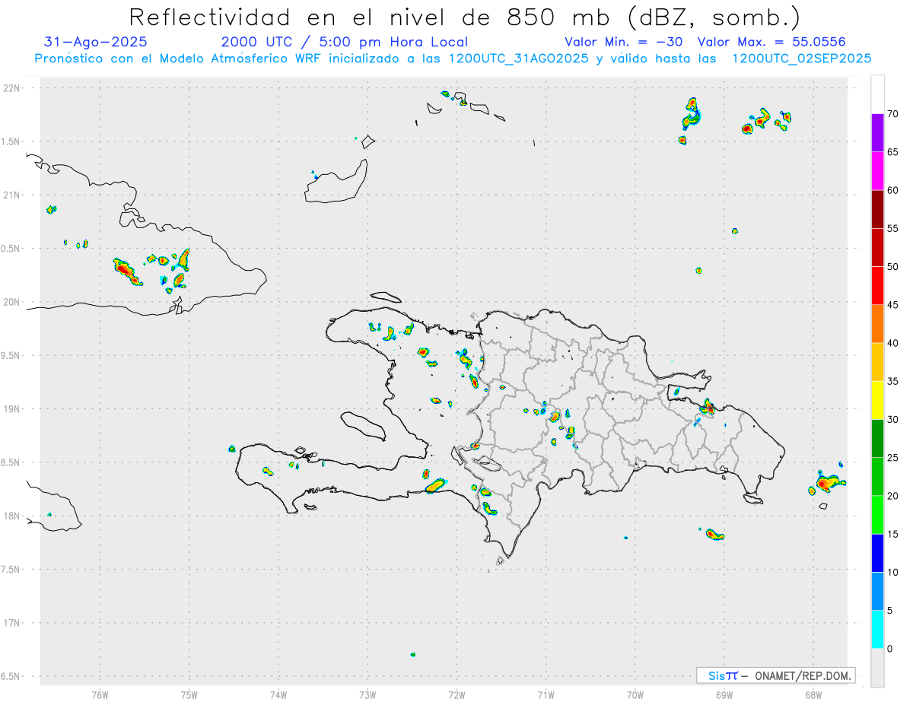Pick the cyan 0–5 dBZ color band

pyautogui.click(x=877, y=630)
